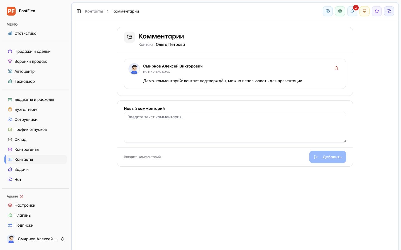The width and height of the screenshot is (401, 250).
Task: Click the textarea resize handle
Action: point(344,141)
